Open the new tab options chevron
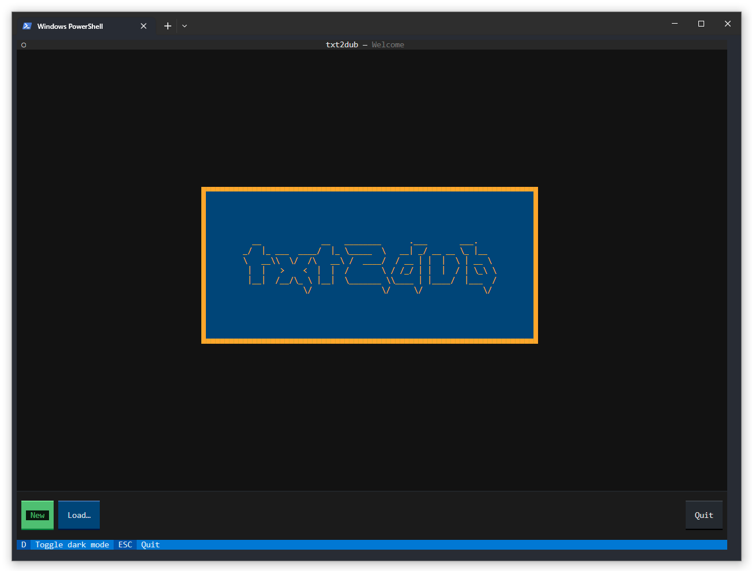The height and width of the screenshot is (571, 752). [x=184, y=26]
